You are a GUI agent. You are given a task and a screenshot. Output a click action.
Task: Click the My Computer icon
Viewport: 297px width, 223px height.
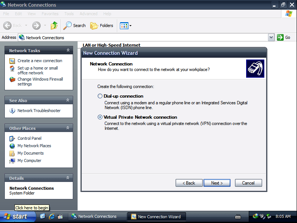click(x=12, y=161)
